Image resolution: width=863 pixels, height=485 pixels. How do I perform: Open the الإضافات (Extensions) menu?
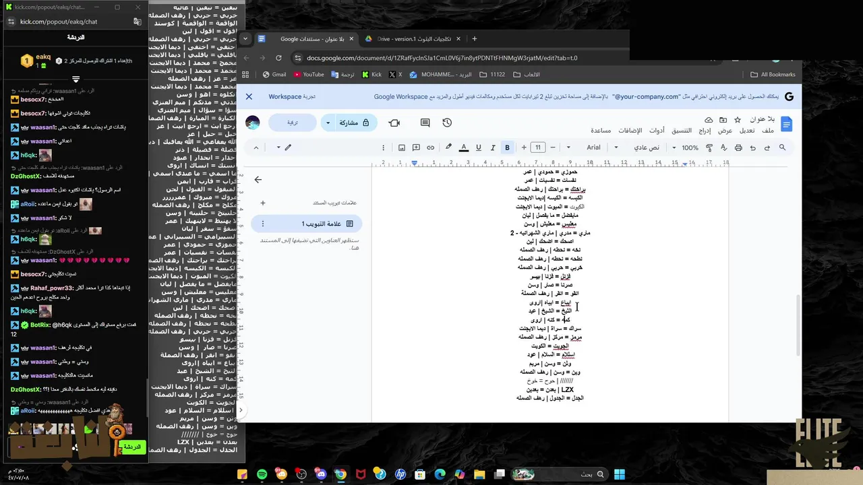click(629, 131)
